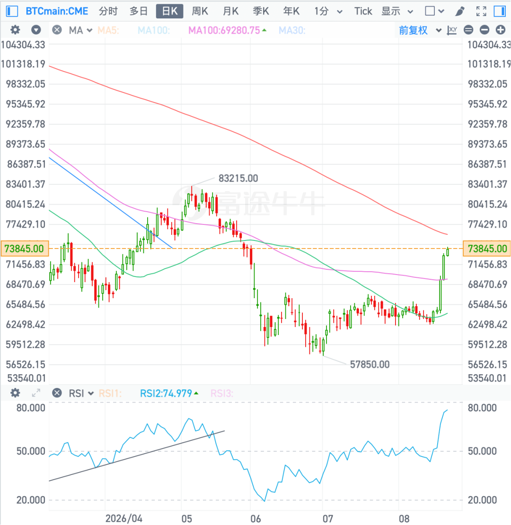
Task: Zoom in the chart with plus icon
Action: pyautogui.click(x=501, y=30)
